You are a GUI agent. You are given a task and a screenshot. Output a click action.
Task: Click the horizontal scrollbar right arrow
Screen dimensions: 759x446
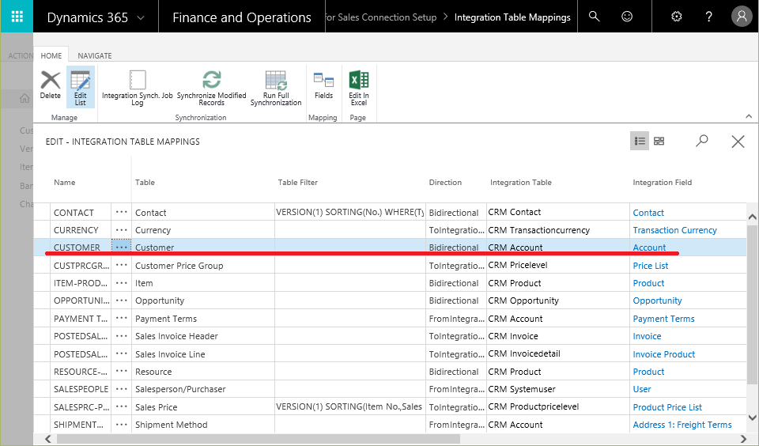(x=743, y=439)
